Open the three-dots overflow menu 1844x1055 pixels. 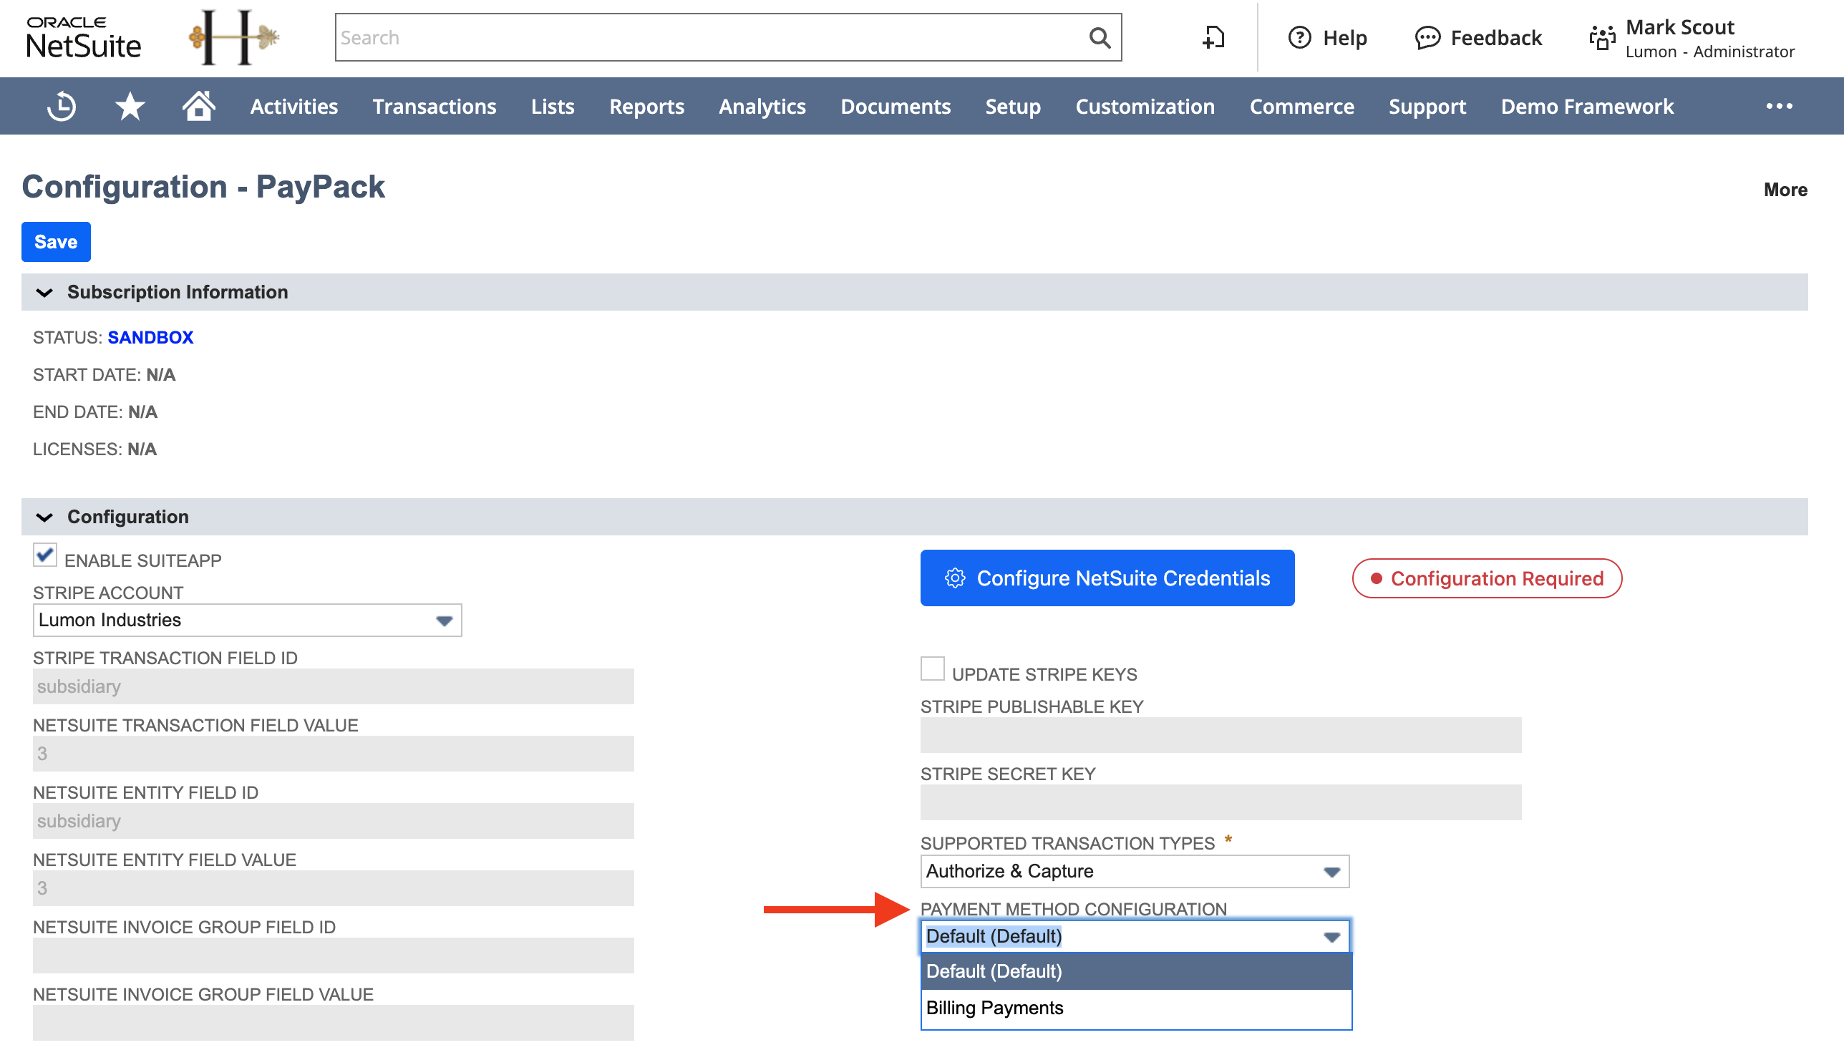click(1779, 107)
